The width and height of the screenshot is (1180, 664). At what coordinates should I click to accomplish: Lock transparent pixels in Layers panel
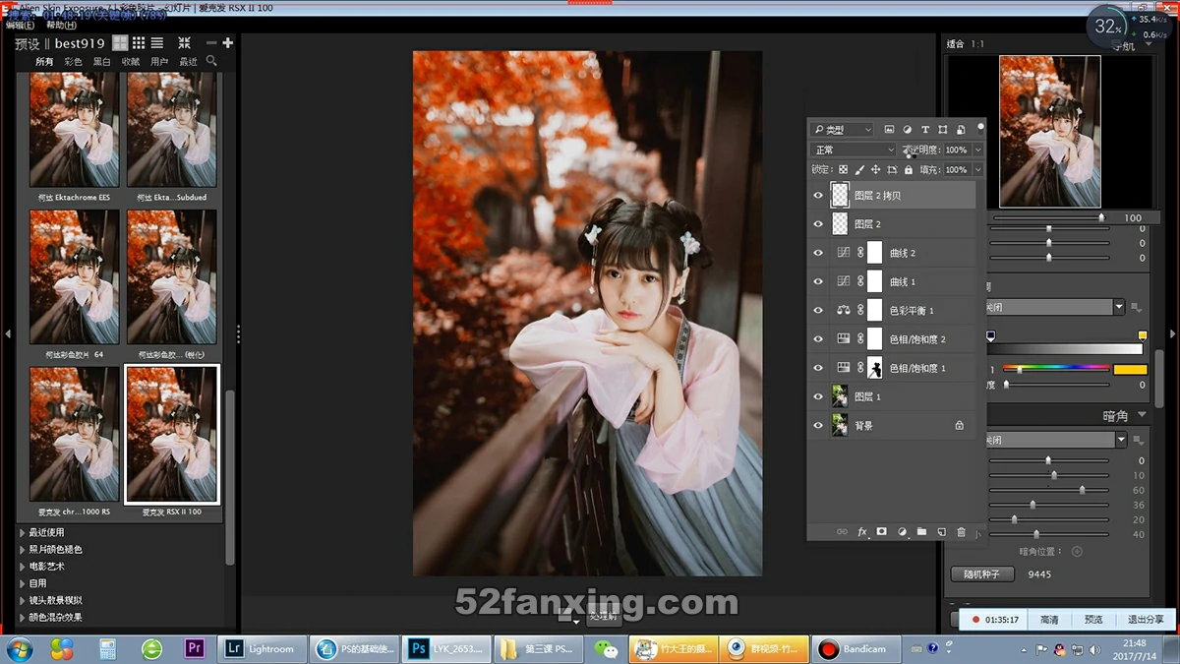point(843,170)
